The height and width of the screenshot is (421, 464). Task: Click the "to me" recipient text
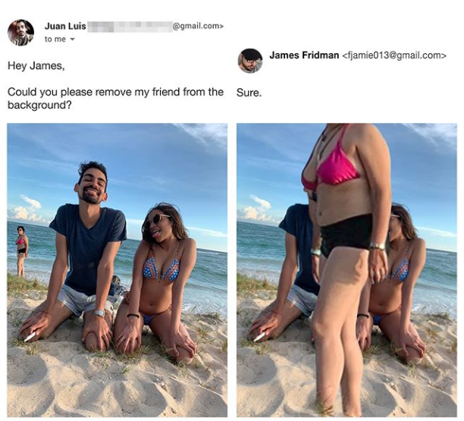click(x=55, y=39)
